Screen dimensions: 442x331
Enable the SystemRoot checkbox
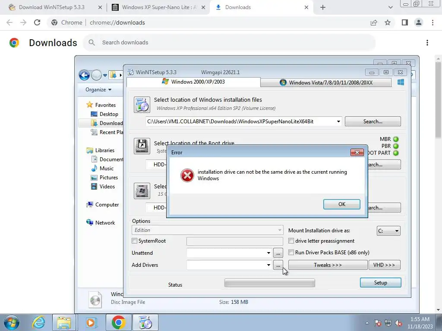[135, 241]
